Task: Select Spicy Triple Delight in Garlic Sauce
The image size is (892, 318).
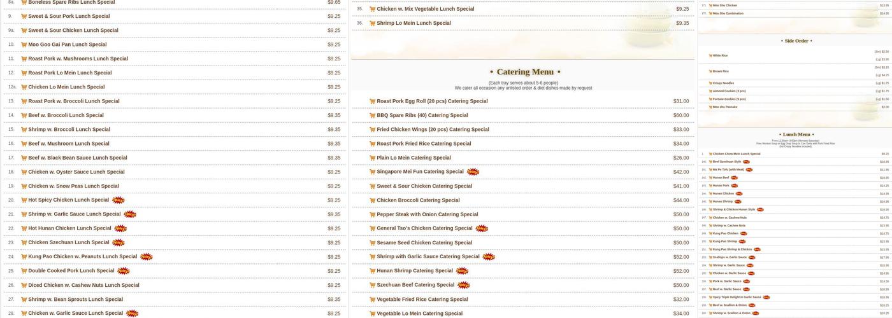Action: 737,297
